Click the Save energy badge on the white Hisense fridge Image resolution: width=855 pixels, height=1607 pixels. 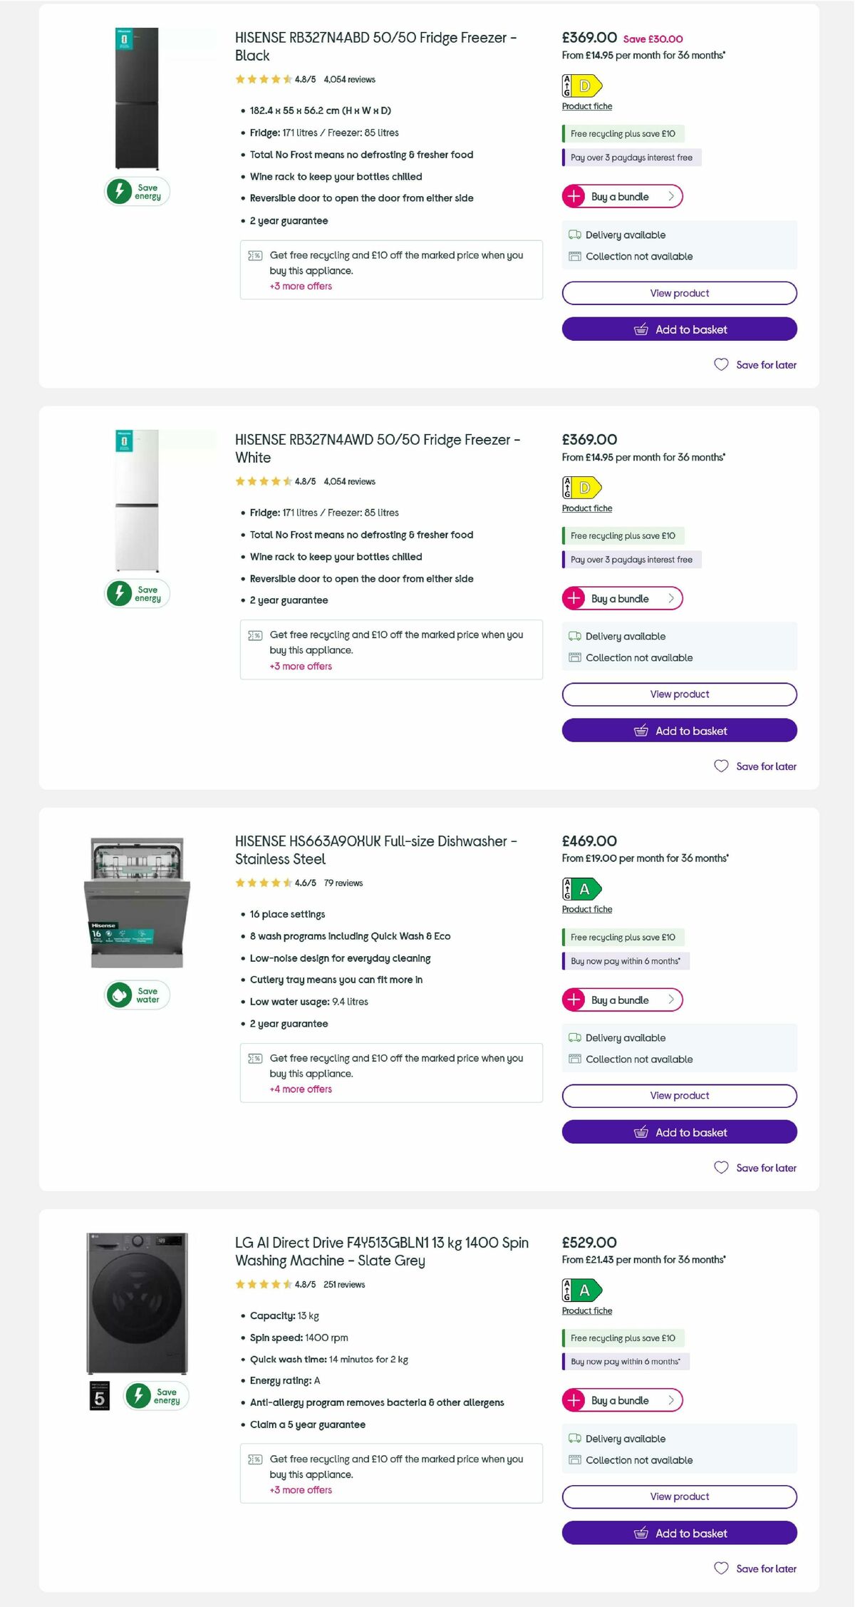[x=135, y=592]
